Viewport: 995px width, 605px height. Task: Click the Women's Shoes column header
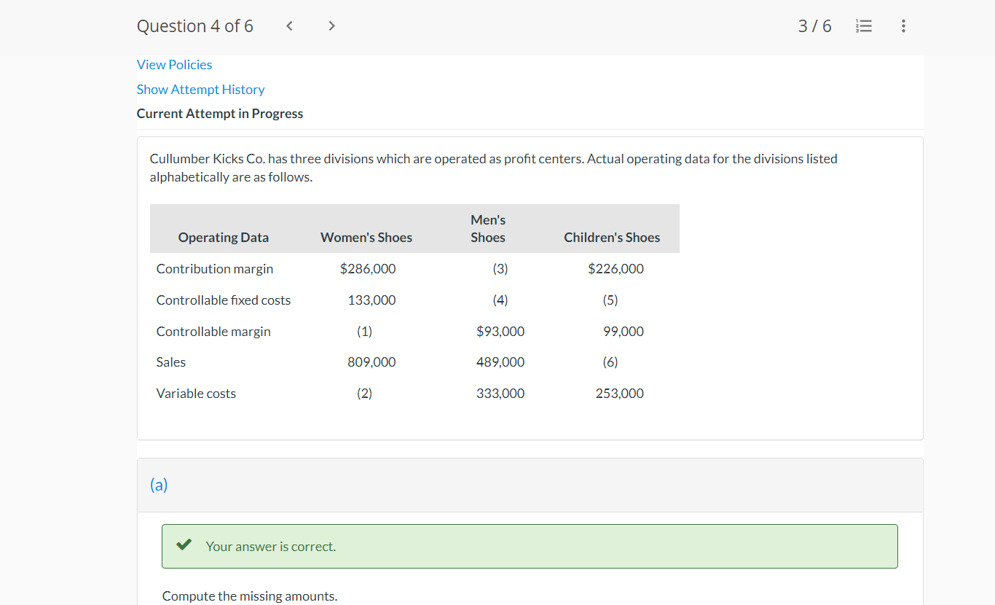366,238
